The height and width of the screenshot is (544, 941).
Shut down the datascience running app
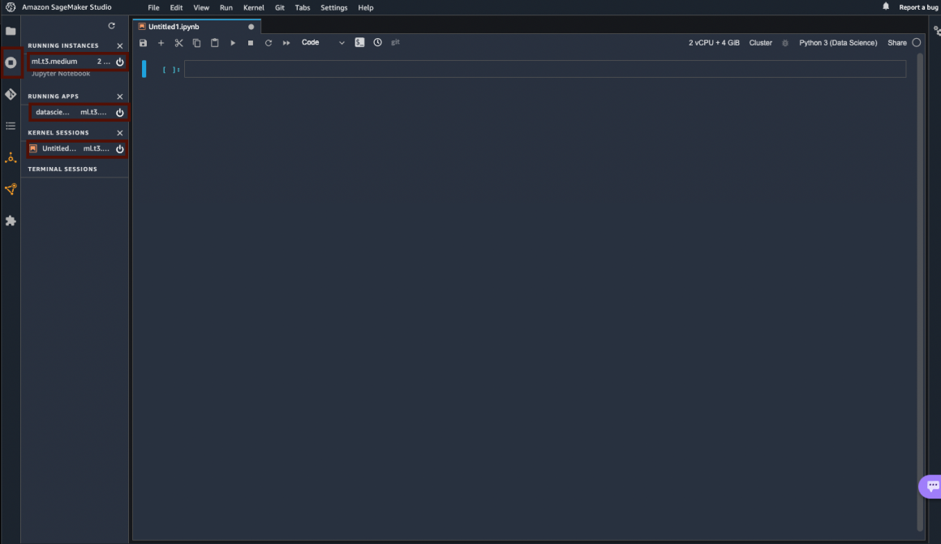coord(120,113)
